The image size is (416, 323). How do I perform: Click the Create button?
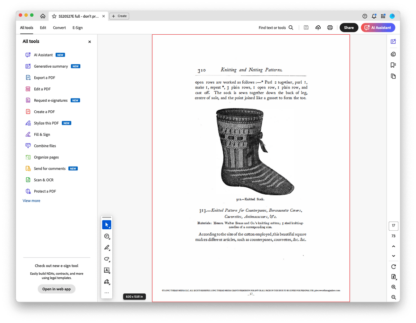(119, 16)
